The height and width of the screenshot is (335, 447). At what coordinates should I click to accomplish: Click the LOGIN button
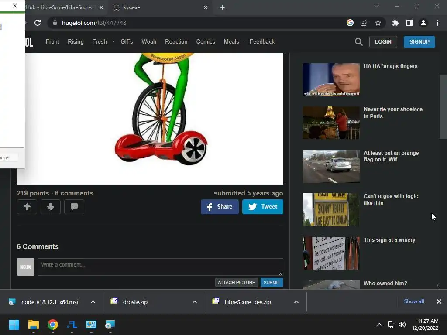[x=383, y=42]
